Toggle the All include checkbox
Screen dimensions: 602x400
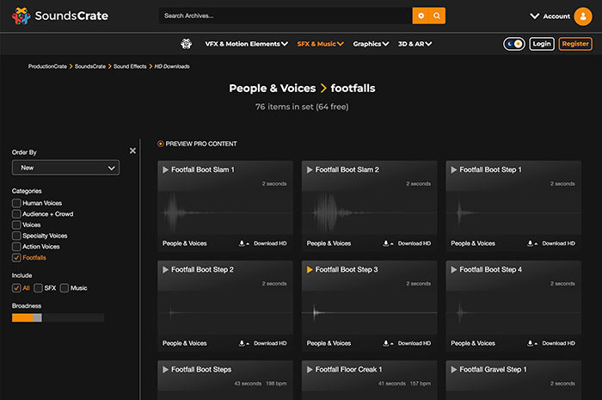point(16,288)
